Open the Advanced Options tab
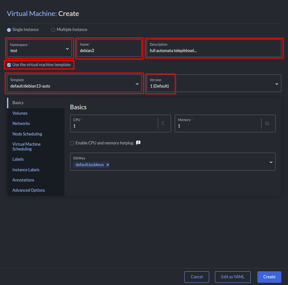This screenshot has width=288, height=285. (x=29, y=190)
